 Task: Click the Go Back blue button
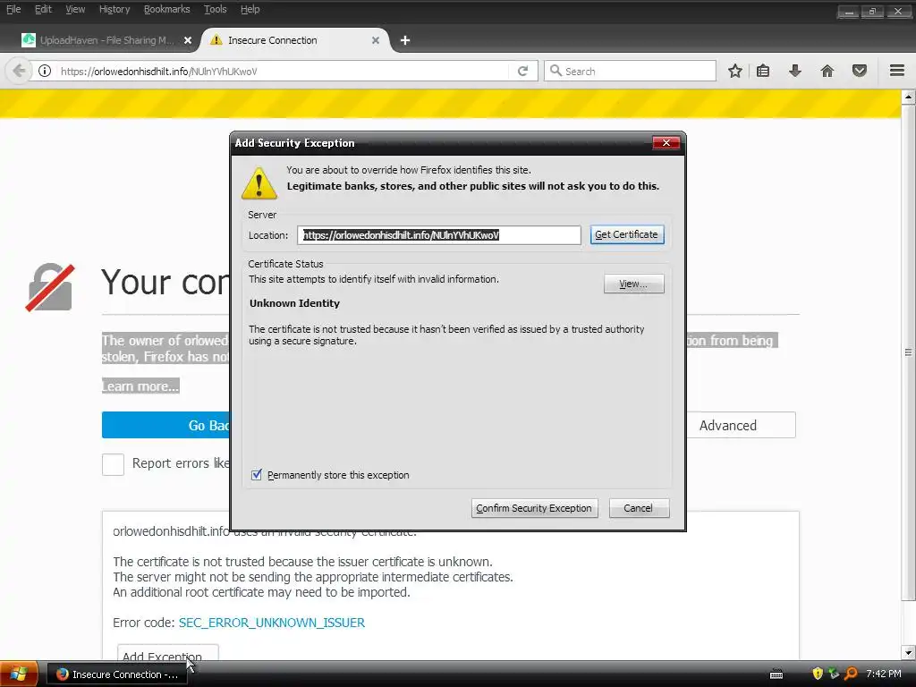166,425
